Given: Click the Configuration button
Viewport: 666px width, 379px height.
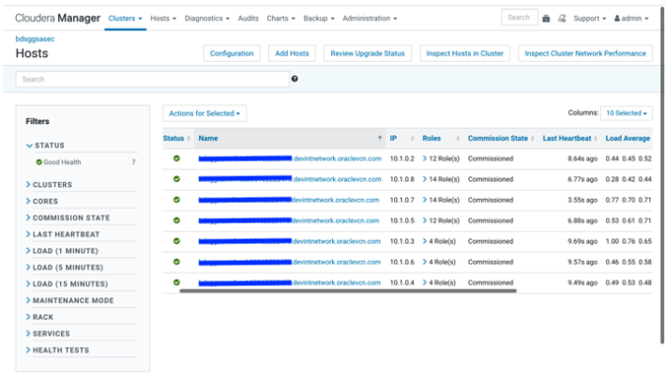Looking at the screenshot, I should pyautogui.click(x=232, y=53).
